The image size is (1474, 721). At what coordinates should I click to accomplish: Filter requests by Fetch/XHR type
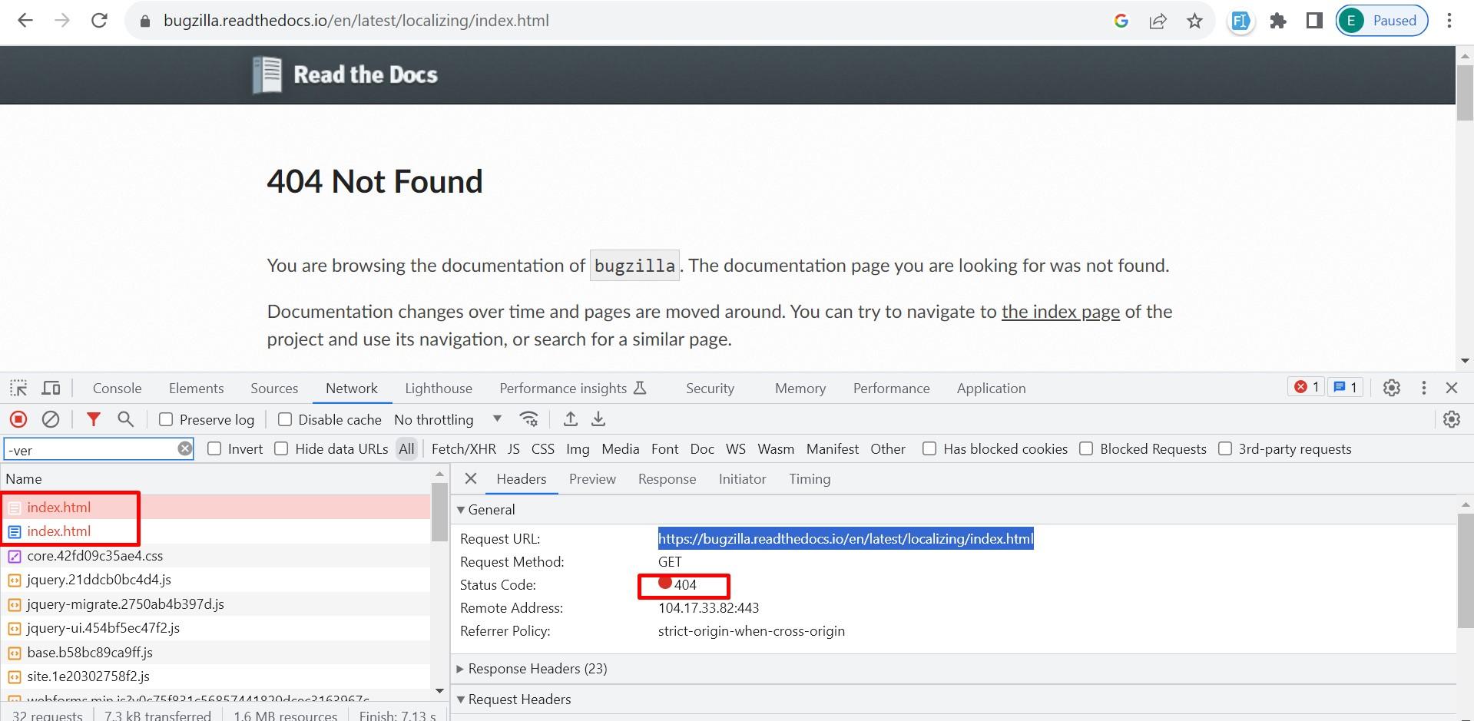464,449
